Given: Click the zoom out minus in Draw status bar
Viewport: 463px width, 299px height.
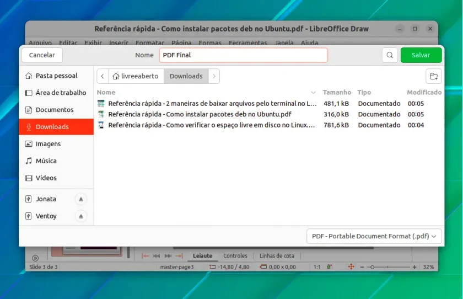Looking at the screenshot, I should click(x=362, y=267).
